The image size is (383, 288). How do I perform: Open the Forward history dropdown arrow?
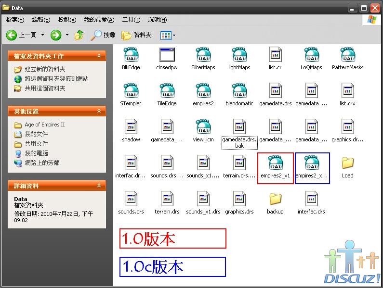pos(67,35)
